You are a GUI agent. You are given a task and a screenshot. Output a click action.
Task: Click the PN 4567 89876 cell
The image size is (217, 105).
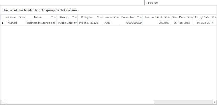click(x=90, y=23)
